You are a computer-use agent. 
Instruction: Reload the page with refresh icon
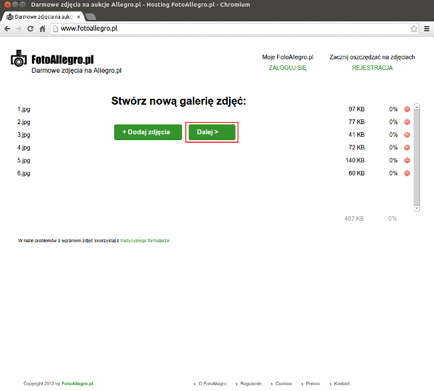pyautogui.click(x=31, y=29)
